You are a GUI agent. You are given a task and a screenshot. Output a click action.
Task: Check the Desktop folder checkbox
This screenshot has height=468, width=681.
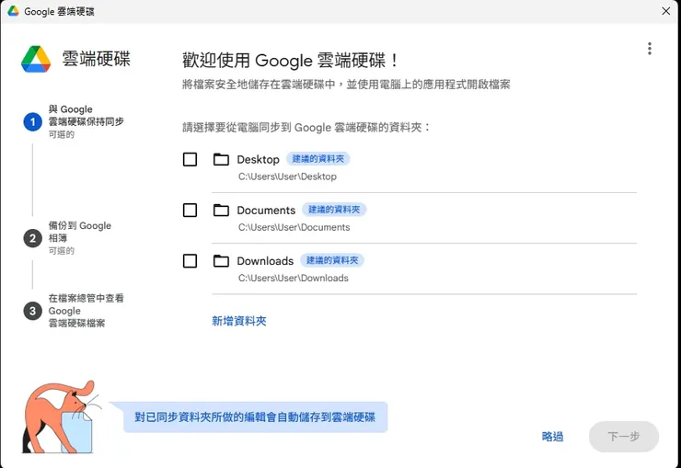coord(190,160)
